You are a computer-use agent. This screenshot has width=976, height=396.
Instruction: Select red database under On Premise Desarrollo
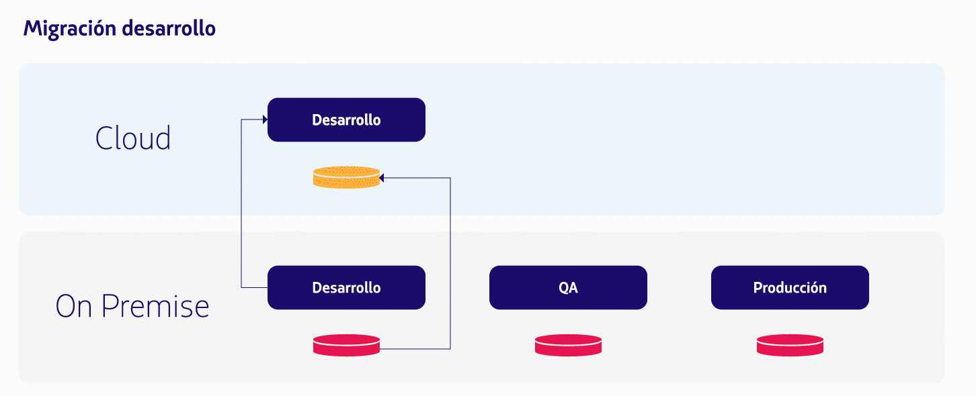tap(346, 345)
